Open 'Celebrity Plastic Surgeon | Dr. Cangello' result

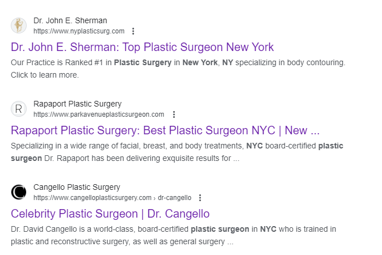tap(110, 214)
